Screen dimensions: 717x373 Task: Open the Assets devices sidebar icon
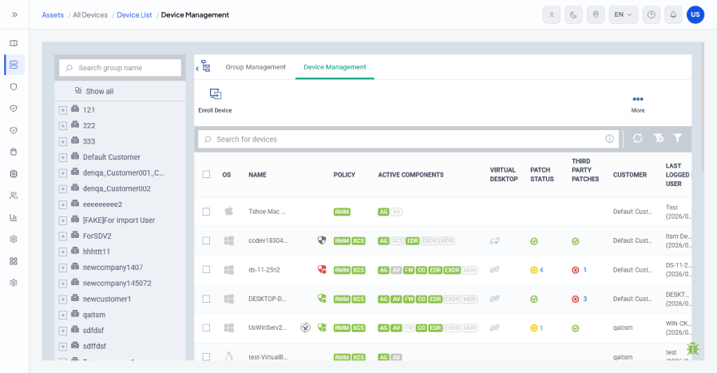click(x=14, y=65)
